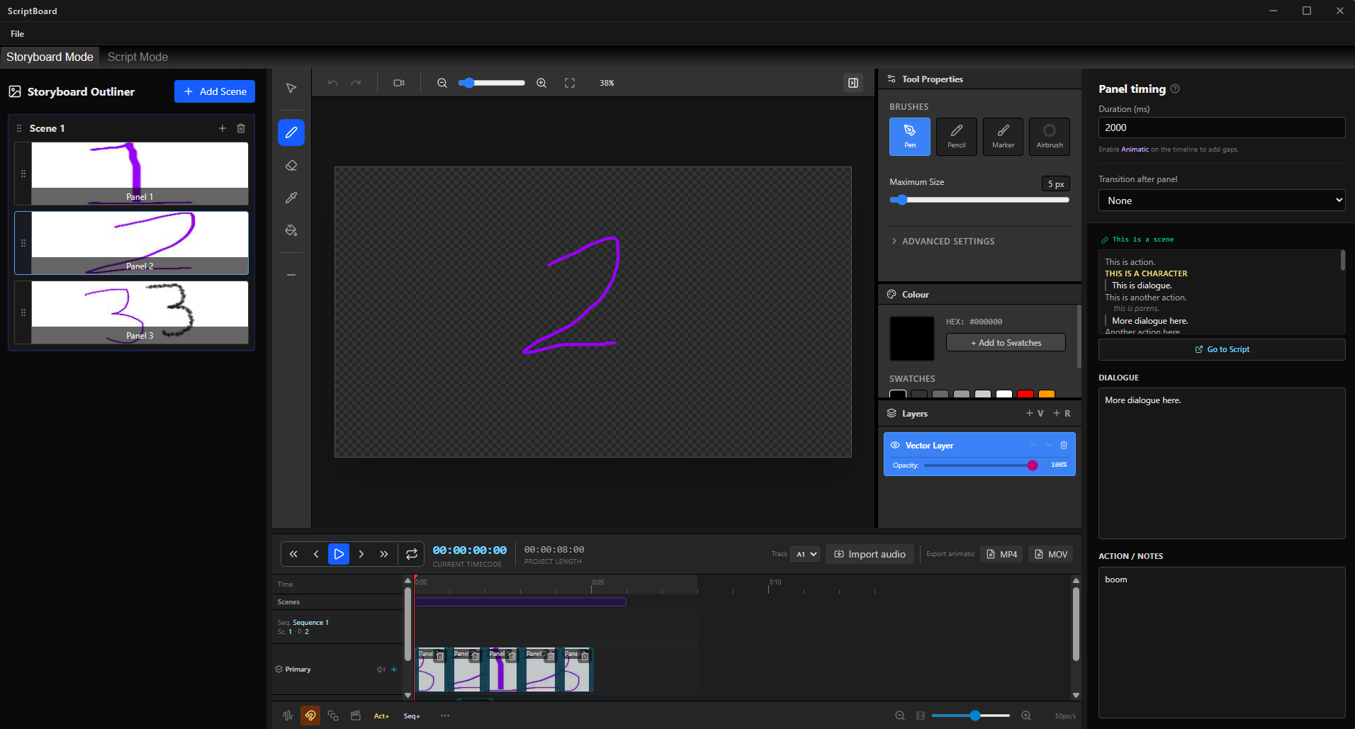The image size is (1355, 729).
Task: Click the Duration input field
Action: pos(1222,128)
